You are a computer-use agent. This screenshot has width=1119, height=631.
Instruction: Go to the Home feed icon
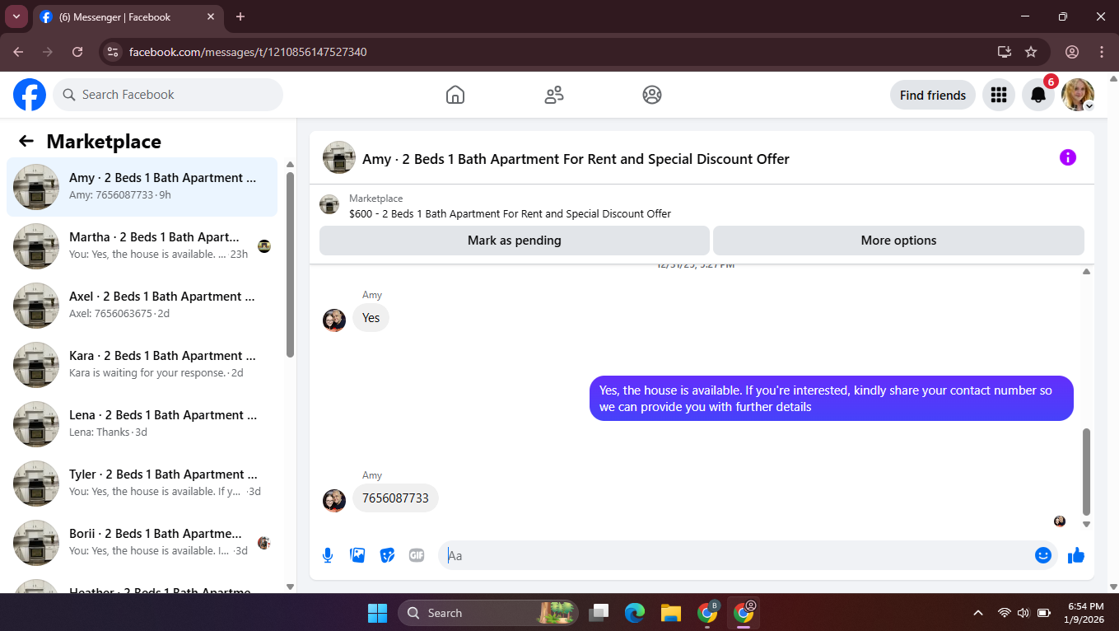click(x=455, y=95)
